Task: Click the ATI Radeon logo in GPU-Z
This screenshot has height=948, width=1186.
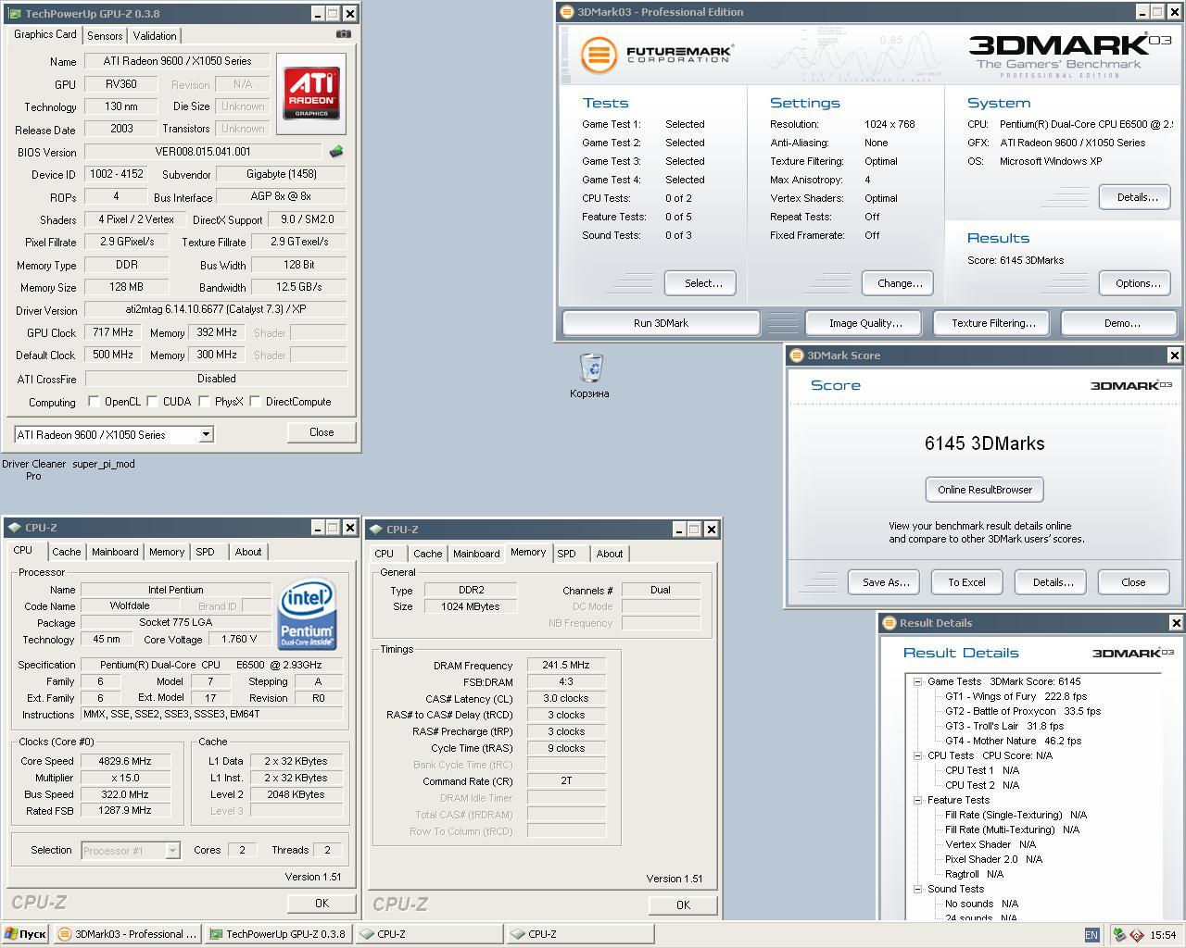Action: click(311, 93)
